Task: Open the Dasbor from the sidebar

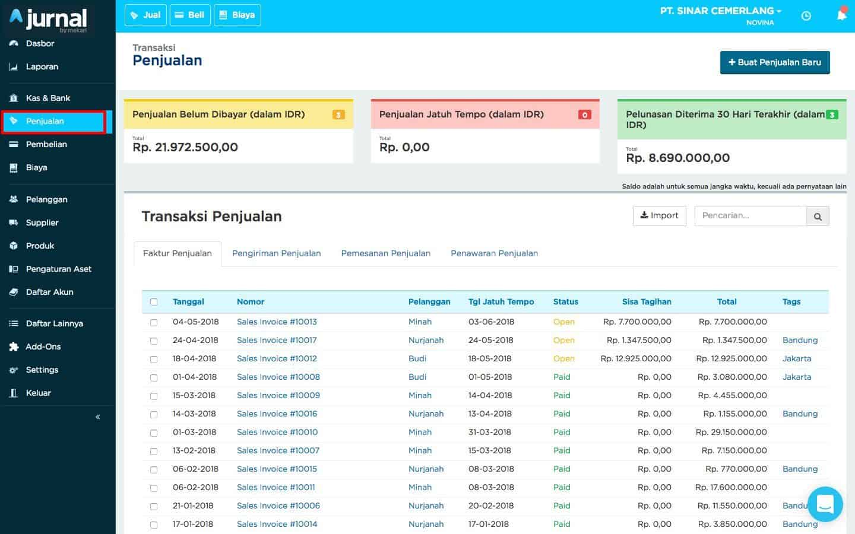Action: [39, 43]
